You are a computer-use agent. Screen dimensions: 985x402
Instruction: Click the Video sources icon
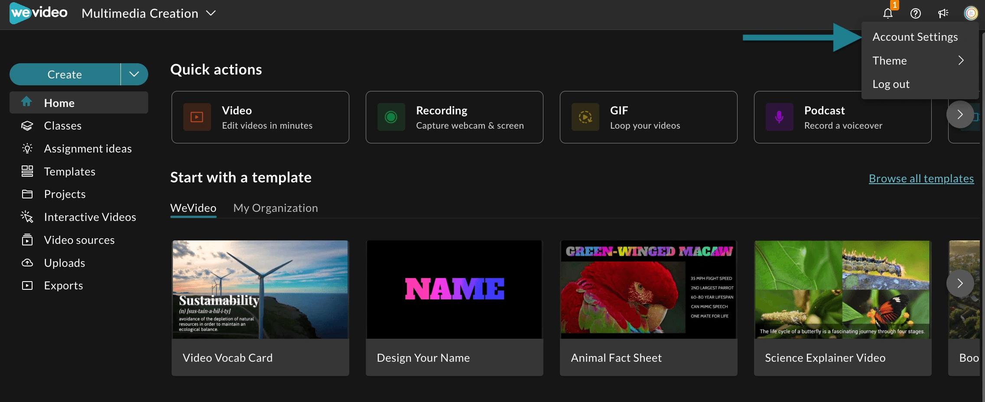coord(27,240)
